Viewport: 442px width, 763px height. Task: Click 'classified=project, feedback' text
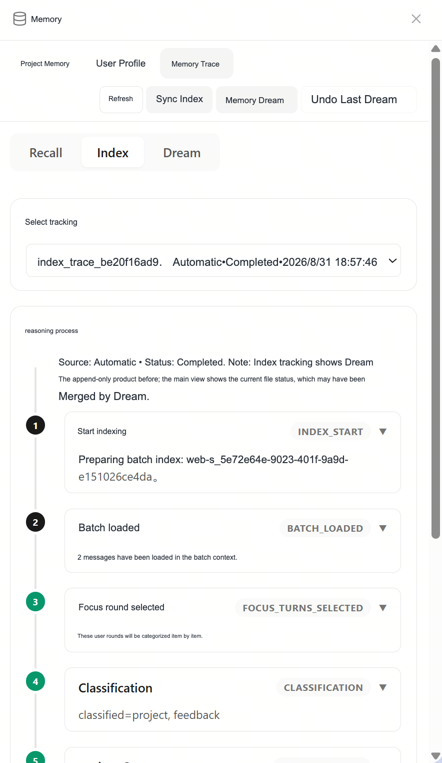click(x=149, y=715)
